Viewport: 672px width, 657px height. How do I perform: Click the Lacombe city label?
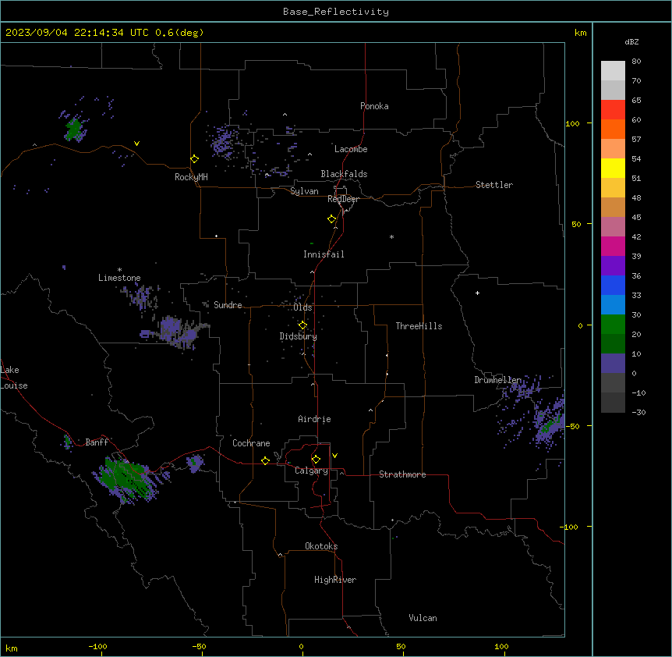(x=351, y=149)
